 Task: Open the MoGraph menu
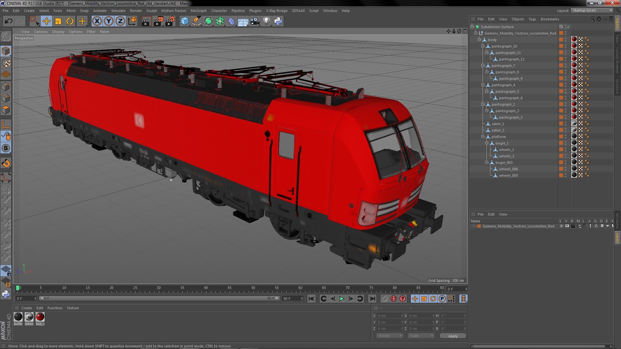pos(199,11)
